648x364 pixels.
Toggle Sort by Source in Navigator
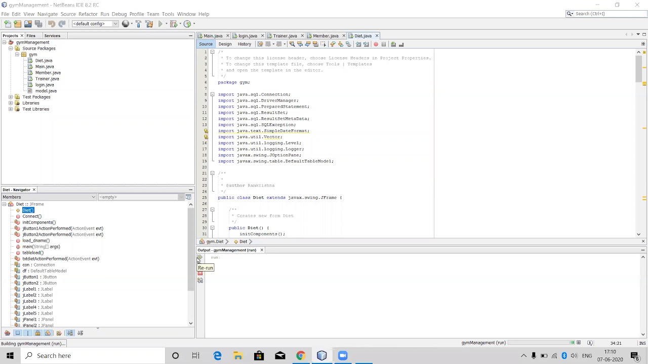click(80, 333)
